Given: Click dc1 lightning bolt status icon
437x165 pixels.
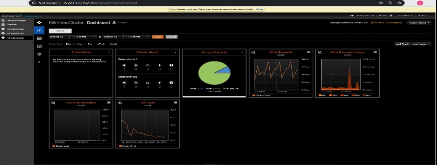Looking at the screenshot, I should (x=160, y=65).
